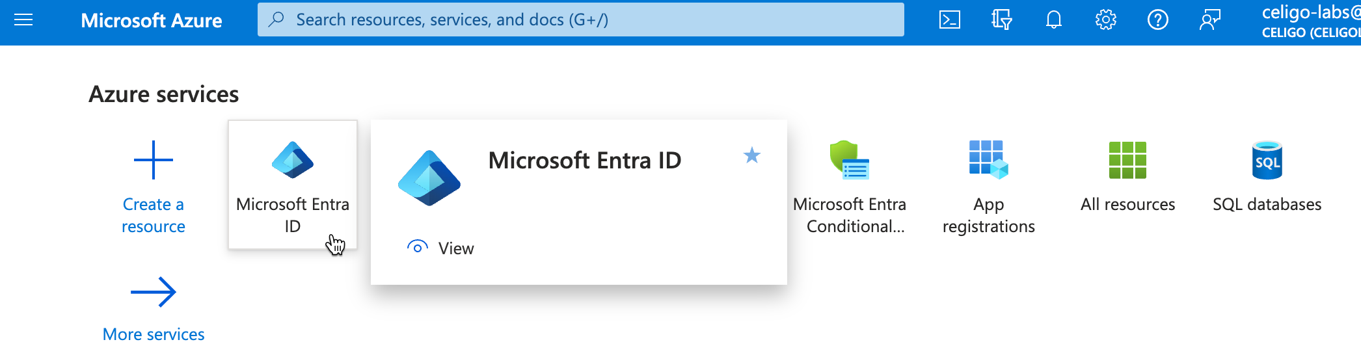Open the hamburger portal menu
Image resolution: width=1361 pixels, height=355 pixels.
tap(23, 20)
